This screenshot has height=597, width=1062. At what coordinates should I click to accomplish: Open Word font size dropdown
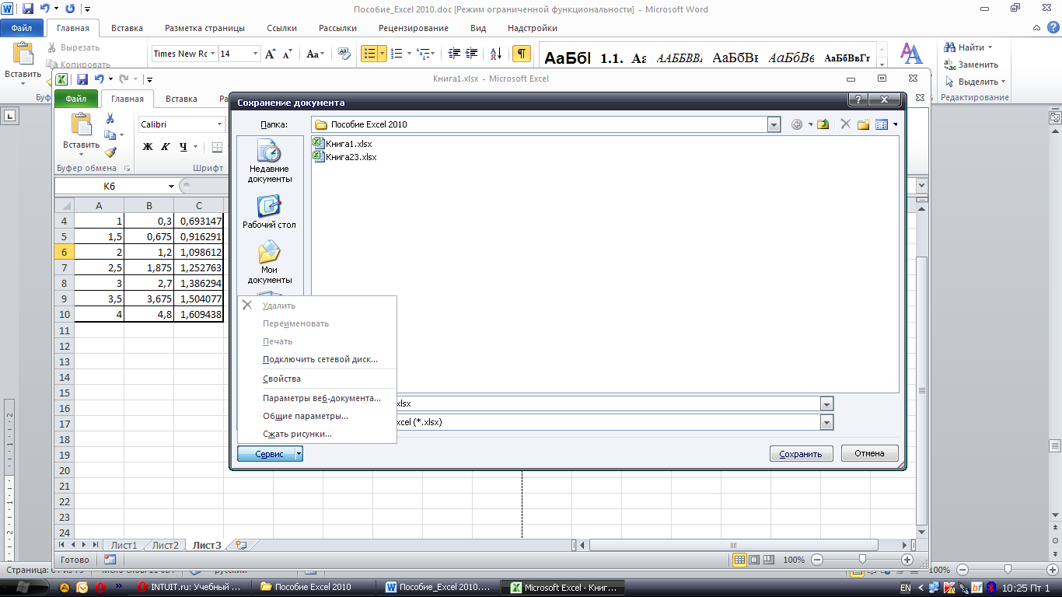point(255,54)
